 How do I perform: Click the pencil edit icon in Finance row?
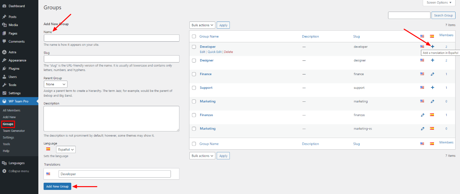point(432,74)
